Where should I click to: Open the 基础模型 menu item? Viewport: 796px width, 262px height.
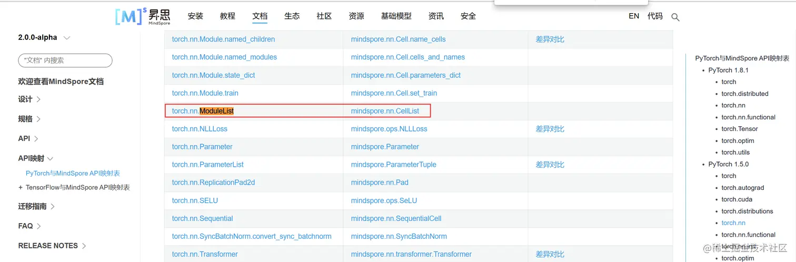(396, 16)
